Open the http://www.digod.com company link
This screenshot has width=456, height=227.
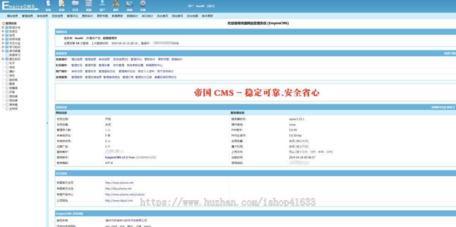pyautogui.click(x=119, y=200)
